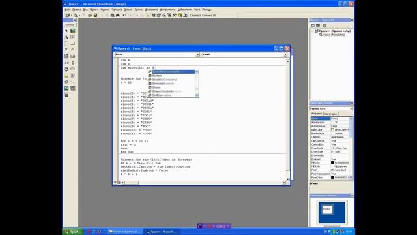This screenshot has height=235, width=417.
Task: Select the Label control (letter A)
Action: pos(66,37)
